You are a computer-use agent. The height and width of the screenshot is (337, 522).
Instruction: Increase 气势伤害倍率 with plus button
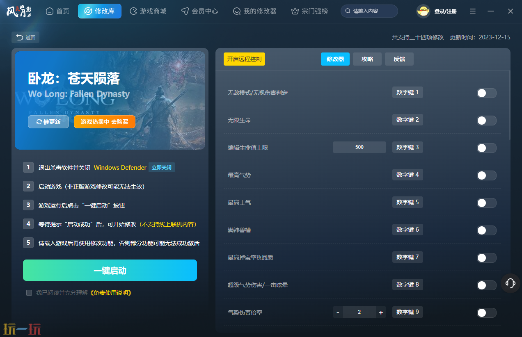[x=381, y=312]
